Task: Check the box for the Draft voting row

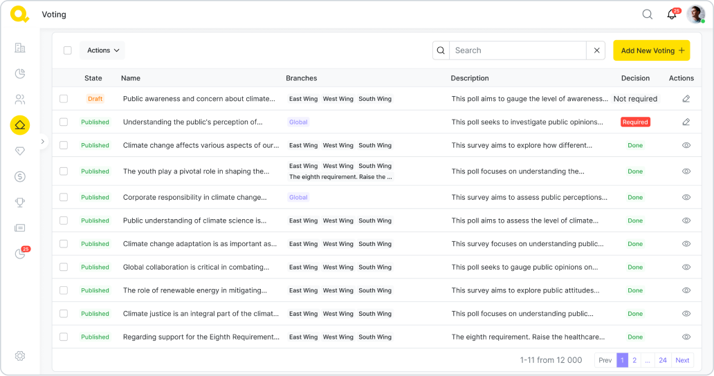Action: [64, 99]
